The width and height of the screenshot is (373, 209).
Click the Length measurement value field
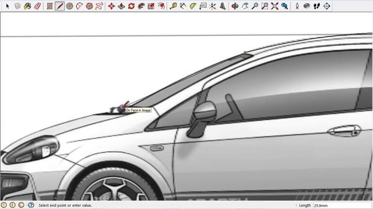tap(342, 206)
